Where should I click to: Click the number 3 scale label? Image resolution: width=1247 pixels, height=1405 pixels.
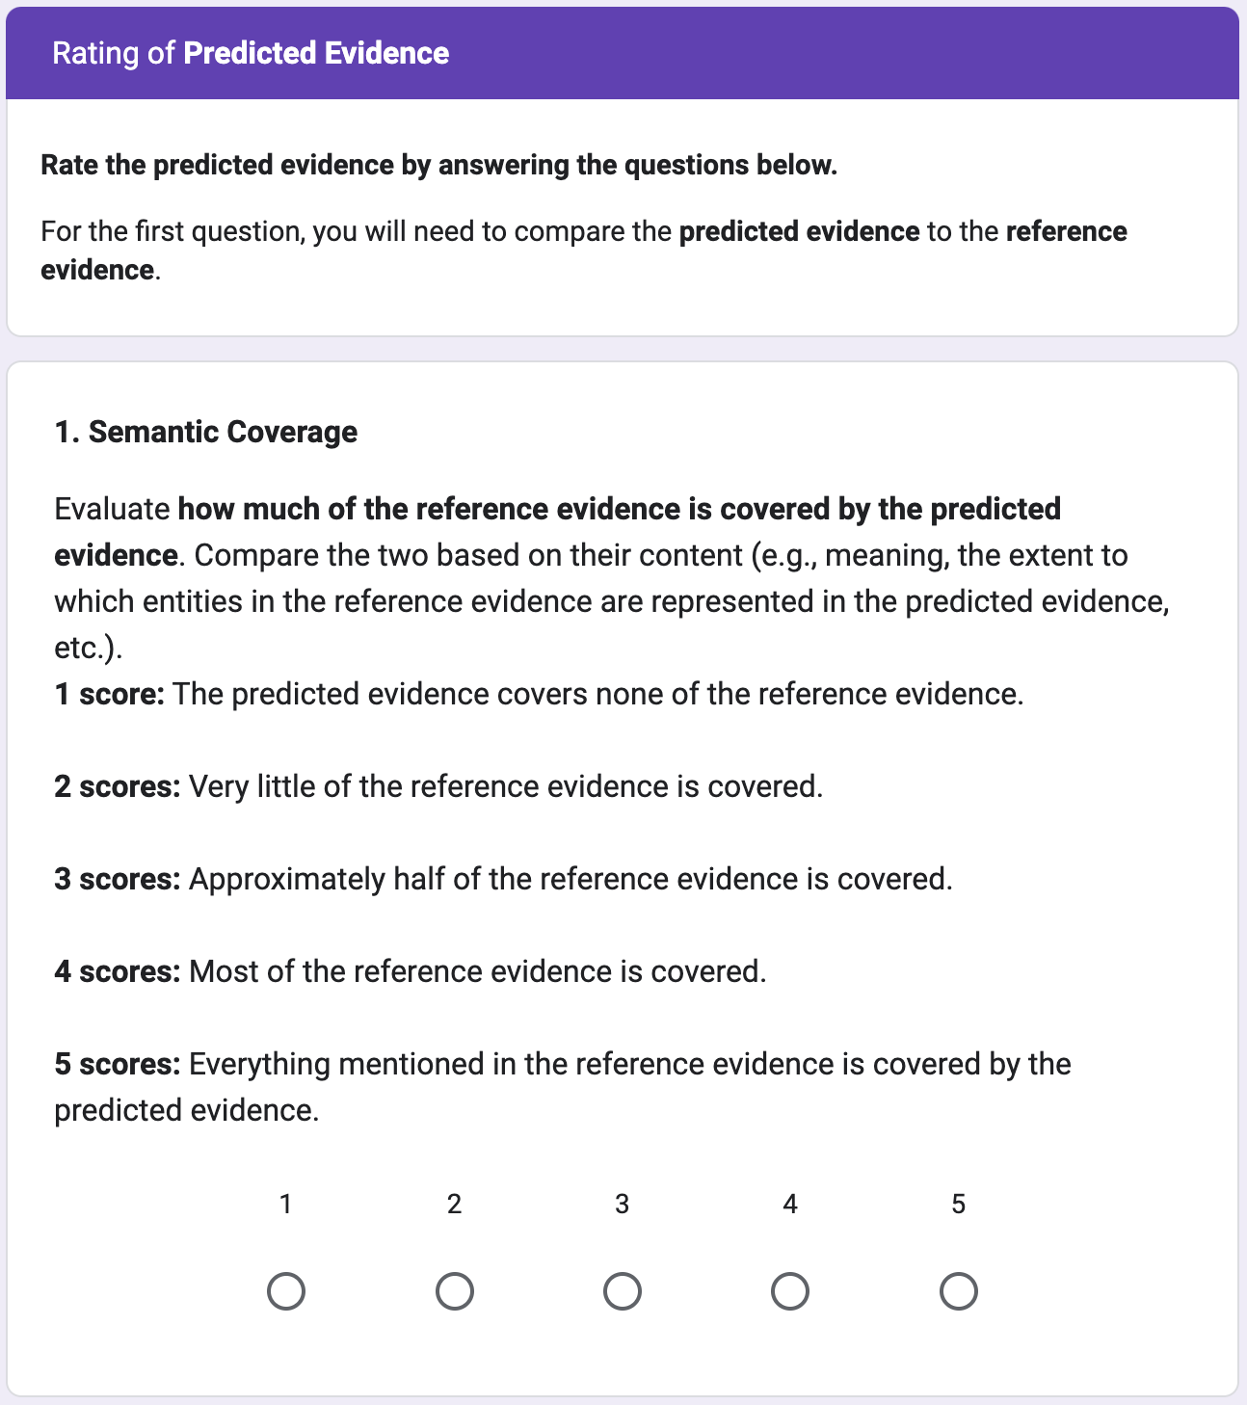click(623, 1204)
